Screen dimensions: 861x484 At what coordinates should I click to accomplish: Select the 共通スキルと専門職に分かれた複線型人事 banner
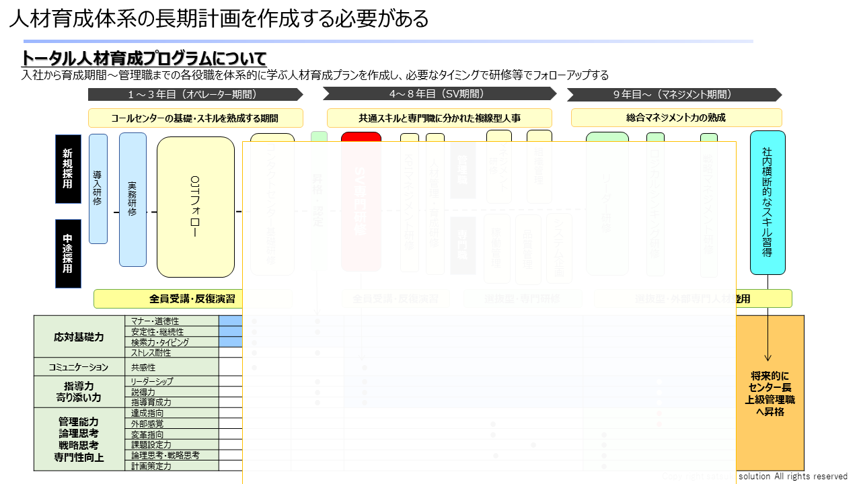(x=439, y=118)
